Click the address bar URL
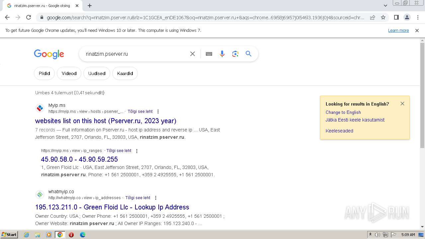The width and height of the screenshot is (425, 239). 206,18
